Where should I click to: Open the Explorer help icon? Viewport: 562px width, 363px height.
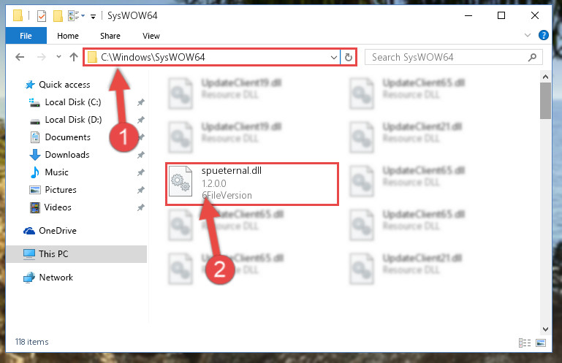click(543, 35)
